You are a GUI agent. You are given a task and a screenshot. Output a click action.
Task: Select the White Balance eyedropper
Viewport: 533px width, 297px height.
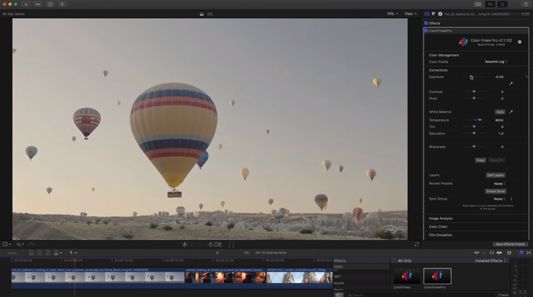click(x=510, y=112)
